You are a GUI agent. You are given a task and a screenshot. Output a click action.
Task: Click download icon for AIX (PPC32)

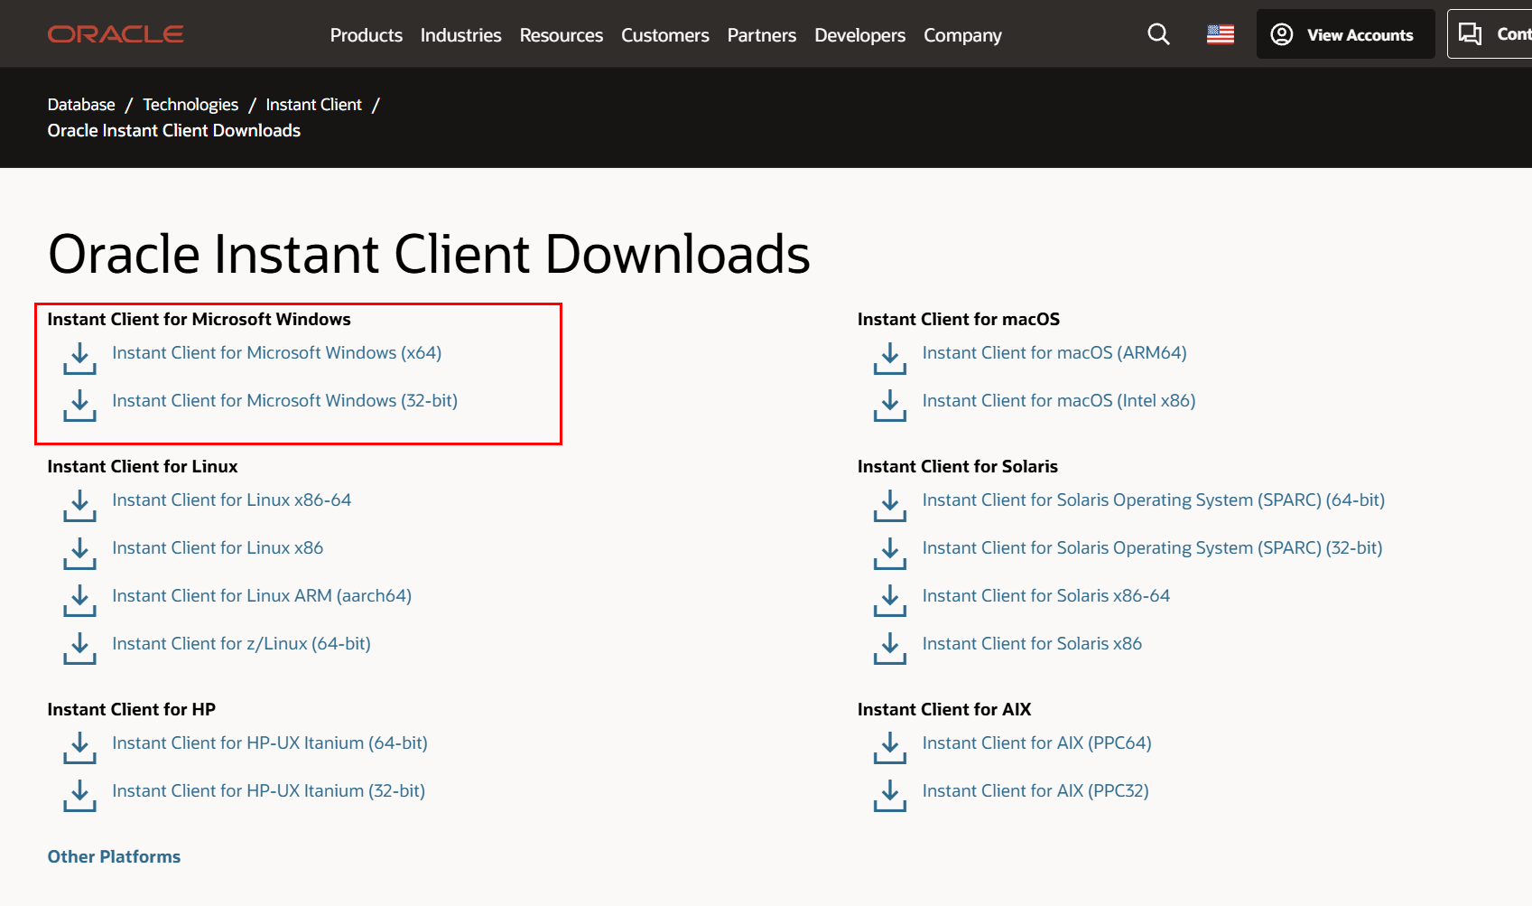pyautogui.click(x=890, y=796)
